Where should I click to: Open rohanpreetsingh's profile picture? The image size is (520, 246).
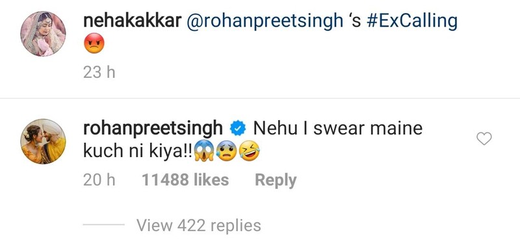point(43,141)
